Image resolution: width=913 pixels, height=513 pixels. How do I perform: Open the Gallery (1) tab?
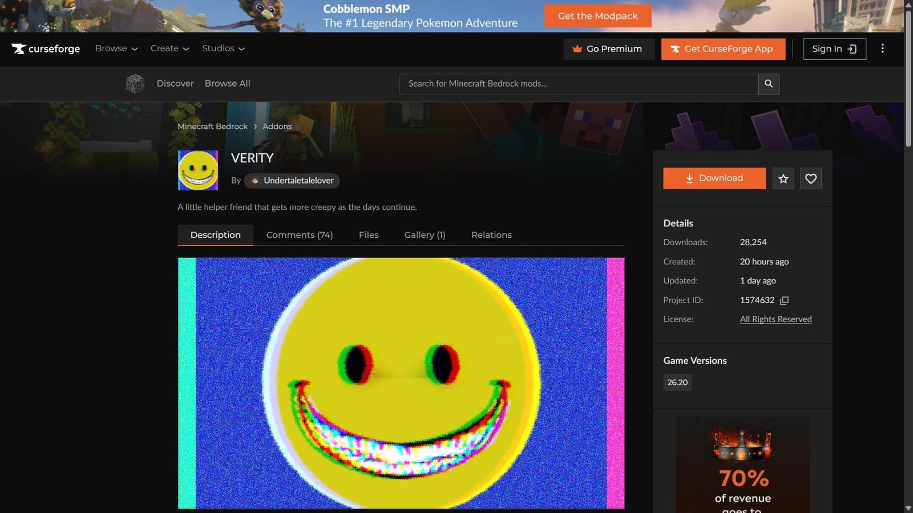point(425,235)
